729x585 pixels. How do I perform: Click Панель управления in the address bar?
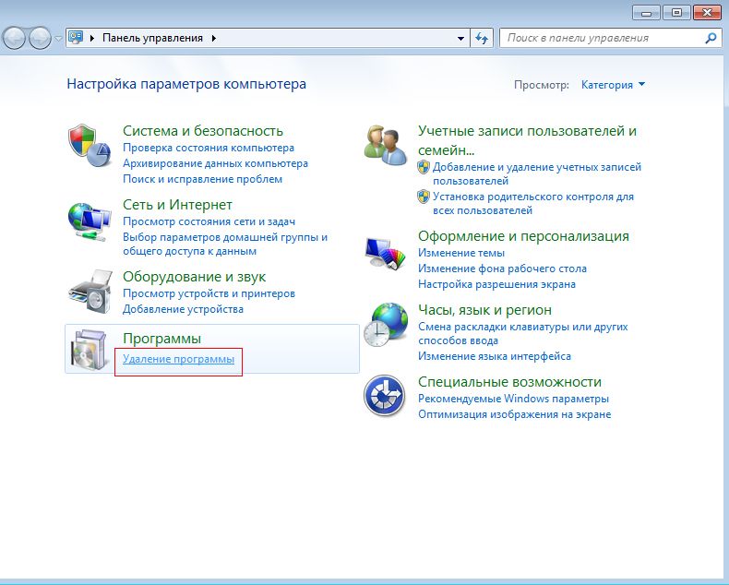tap(152, 38)
